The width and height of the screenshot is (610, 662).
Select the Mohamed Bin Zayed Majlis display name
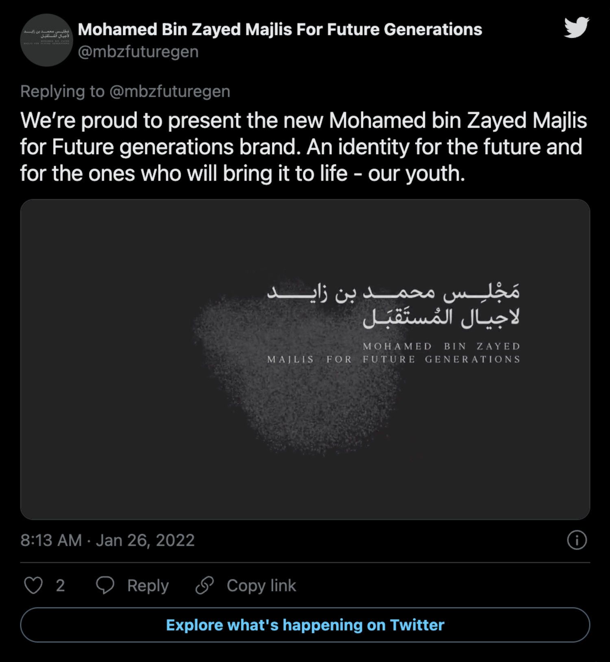pyautogui.click(x=280, y=29)
